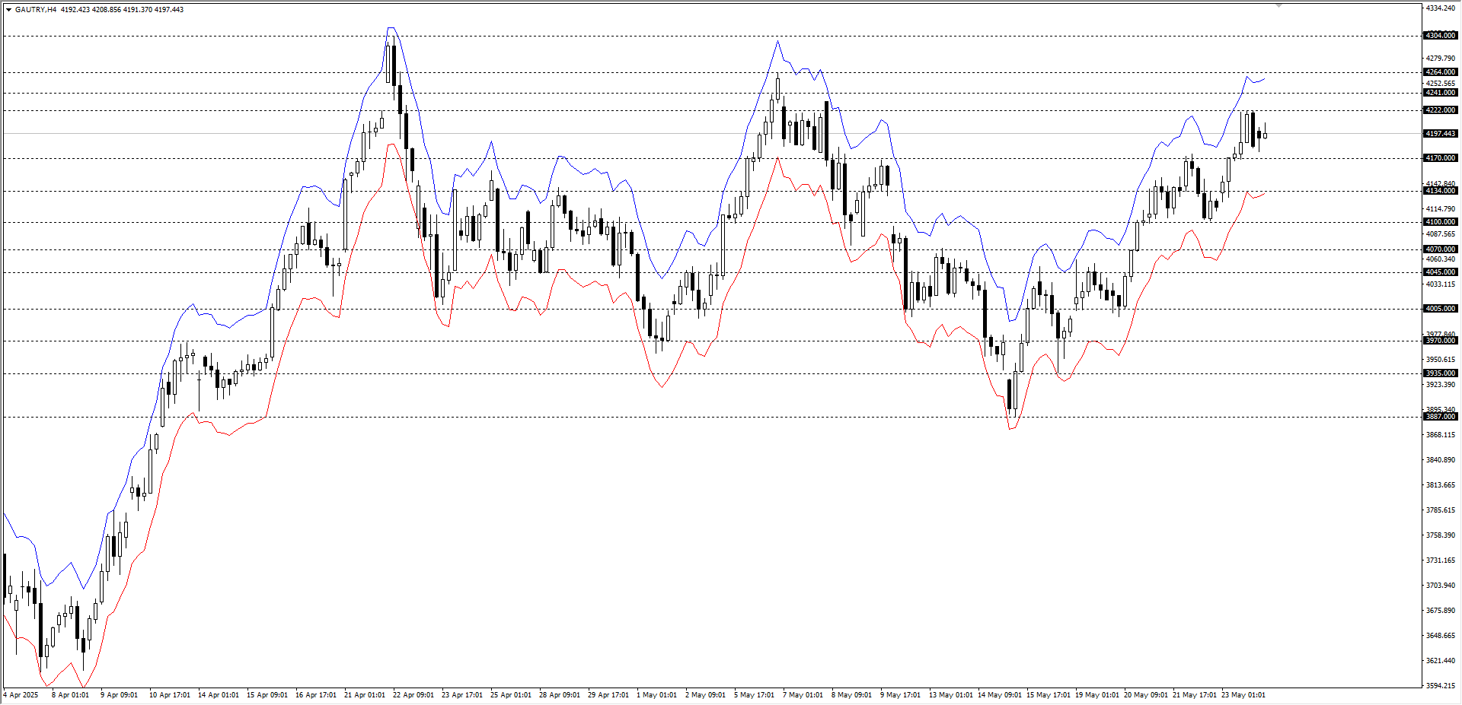The width and height of the screenshot is (1462, 705).
Task: Click the 23 Apr 17:01 time axis label
Action: pos(462,695)
